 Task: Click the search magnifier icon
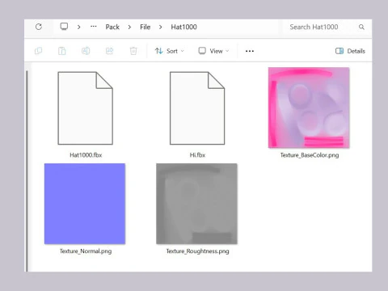coord(361,27)
